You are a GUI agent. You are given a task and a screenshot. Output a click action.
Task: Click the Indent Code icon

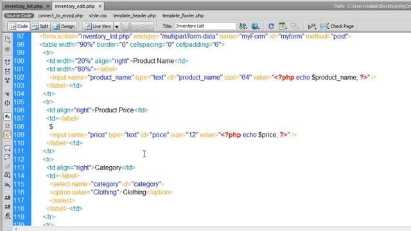[7, 198]
